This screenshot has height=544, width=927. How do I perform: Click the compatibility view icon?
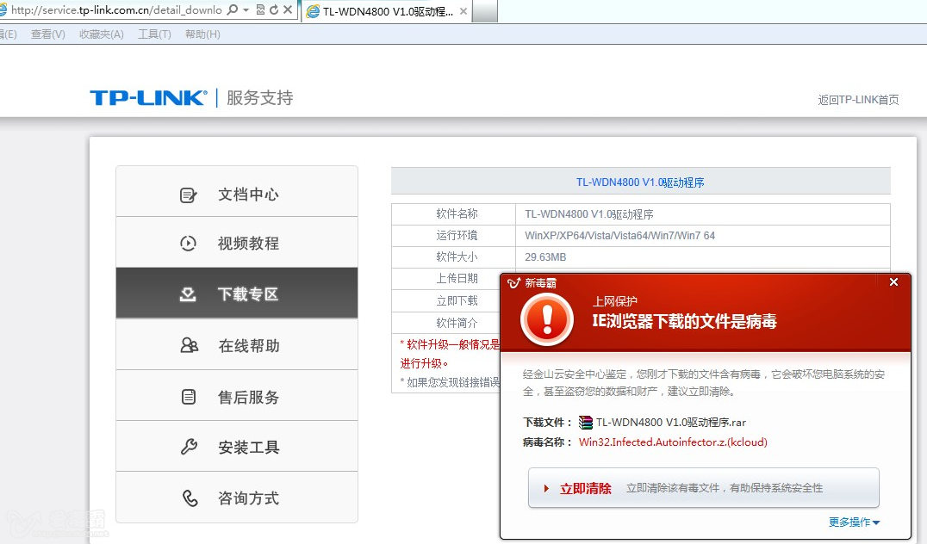260,10
